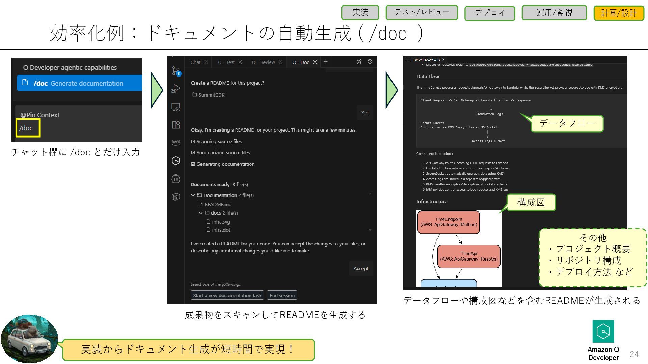Click the 実装 phase button
The width and height of the screenshot is (648, 364).
point(360,12)
